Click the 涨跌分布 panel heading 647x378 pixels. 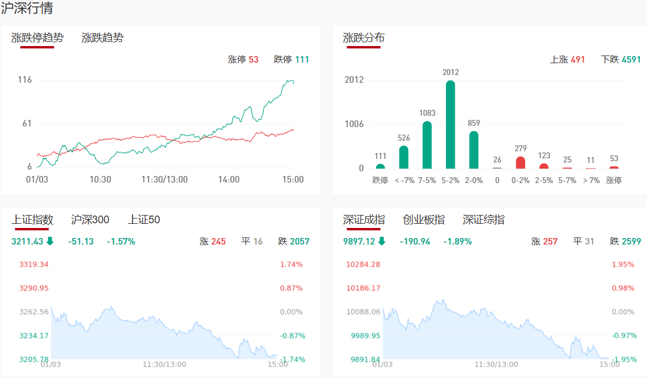tap(364, 38)
